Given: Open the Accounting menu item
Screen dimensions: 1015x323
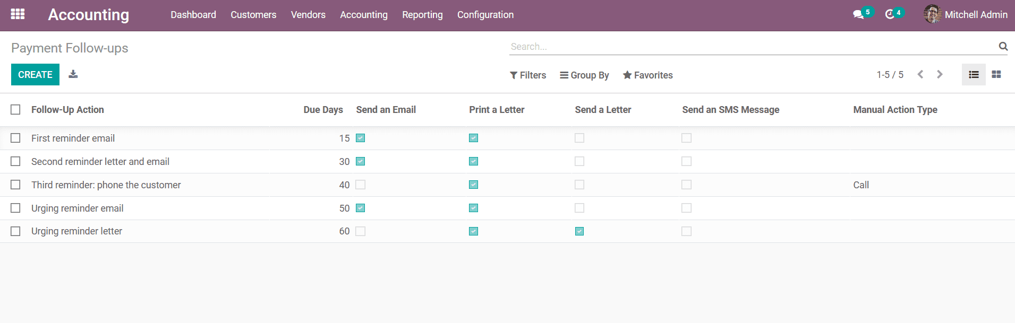Looking at the screenshot, I should [x=364, y=15].
